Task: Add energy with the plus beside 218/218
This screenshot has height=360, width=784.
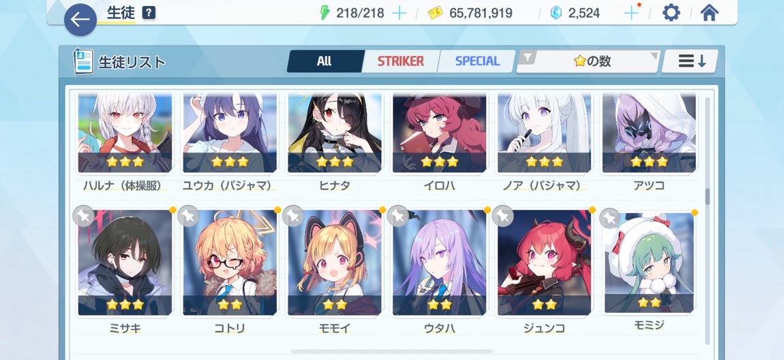Action: pyautogui.click(x=399, y=13)
